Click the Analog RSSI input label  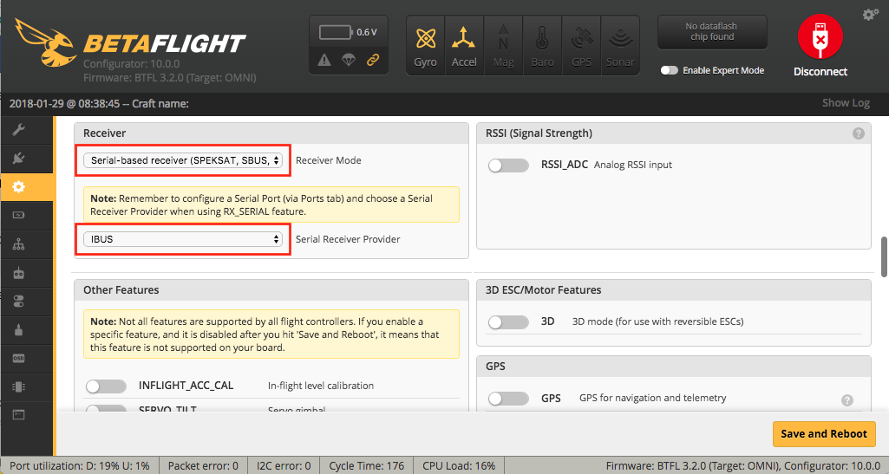[x=633, y=165]
